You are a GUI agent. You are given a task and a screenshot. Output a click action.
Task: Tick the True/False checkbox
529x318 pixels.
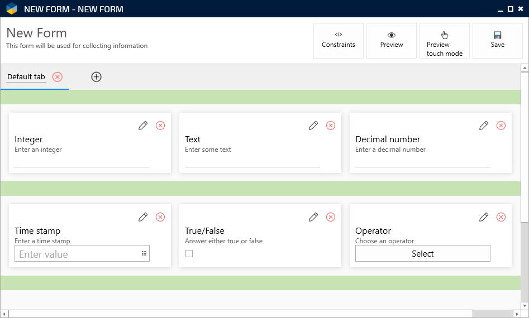(x=189, y=254)
